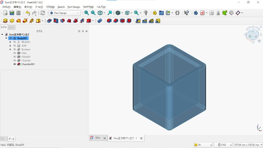Show the Fillet001 feature via eye icon

(15, 57)
